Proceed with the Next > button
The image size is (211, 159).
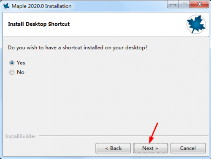[151, 148]
